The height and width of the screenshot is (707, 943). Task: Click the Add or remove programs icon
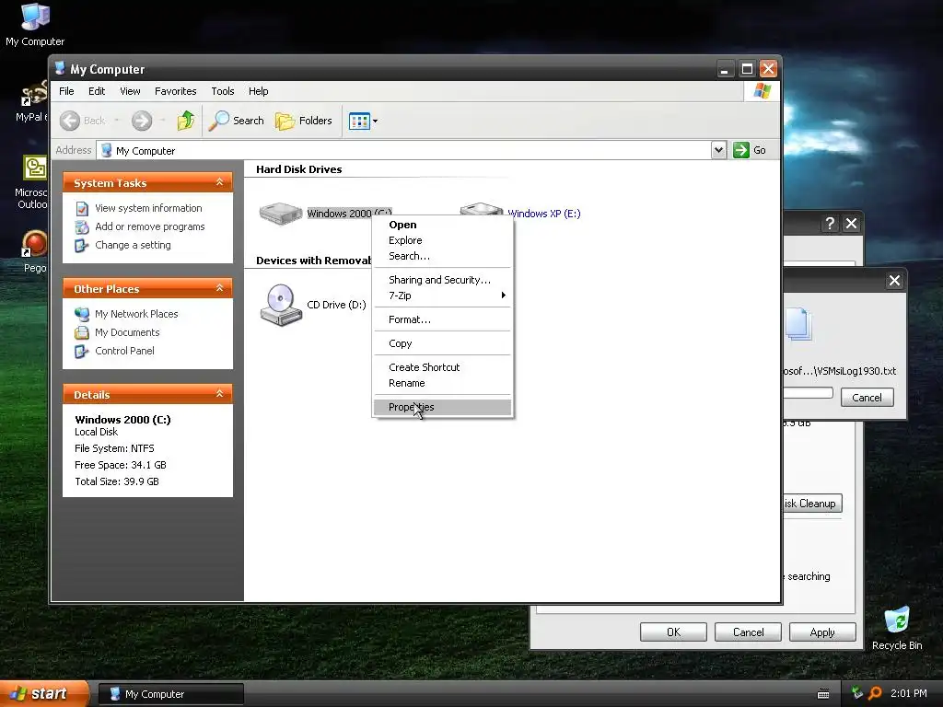82,227
